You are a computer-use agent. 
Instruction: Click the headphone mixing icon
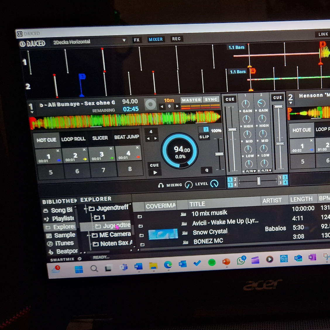[x=161, y=185]
